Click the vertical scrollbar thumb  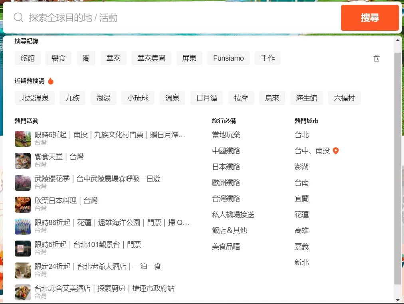click(x=398, y=169)
